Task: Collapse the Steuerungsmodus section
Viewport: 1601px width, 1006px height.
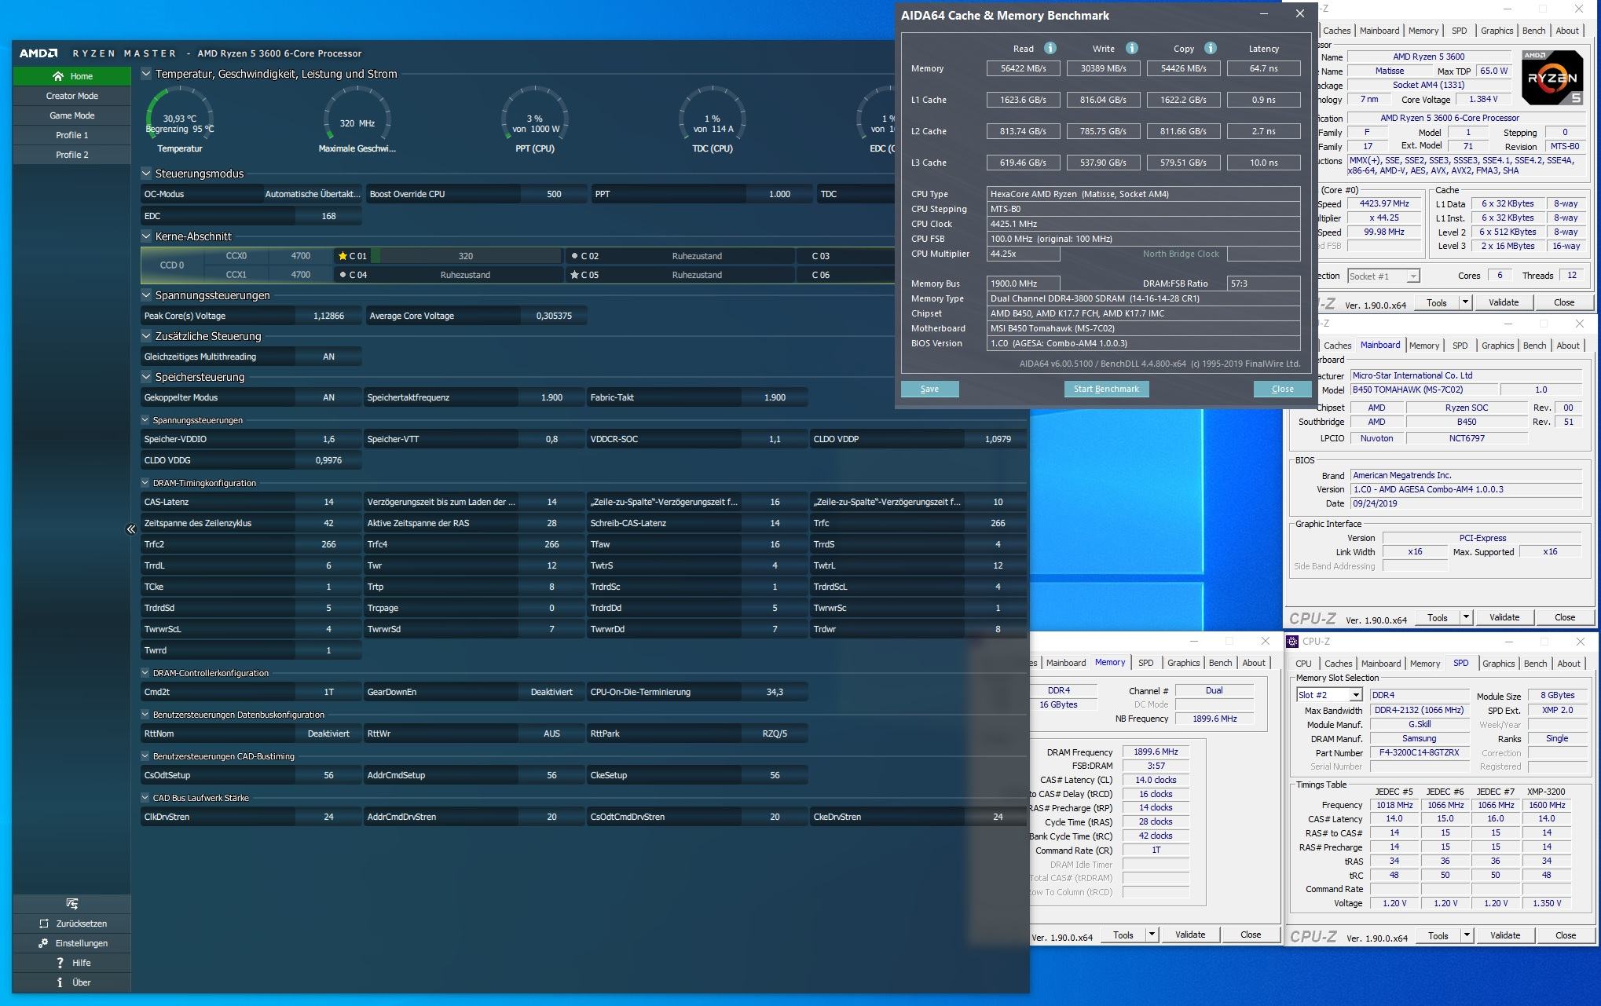Action: (146, 174)
